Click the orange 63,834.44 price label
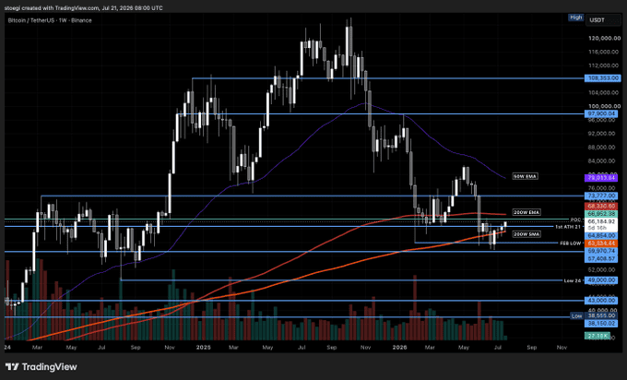Screen dimensions: 627x380 [x=601, y=243]
